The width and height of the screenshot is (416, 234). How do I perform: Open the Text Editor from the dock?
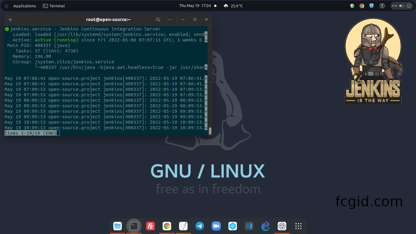[183, 226]
